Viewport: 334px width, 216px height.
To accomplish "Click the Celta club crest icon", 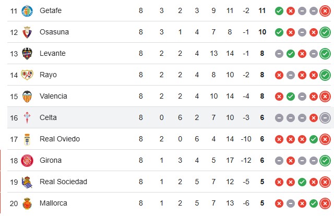I will [x=27, y=118].
